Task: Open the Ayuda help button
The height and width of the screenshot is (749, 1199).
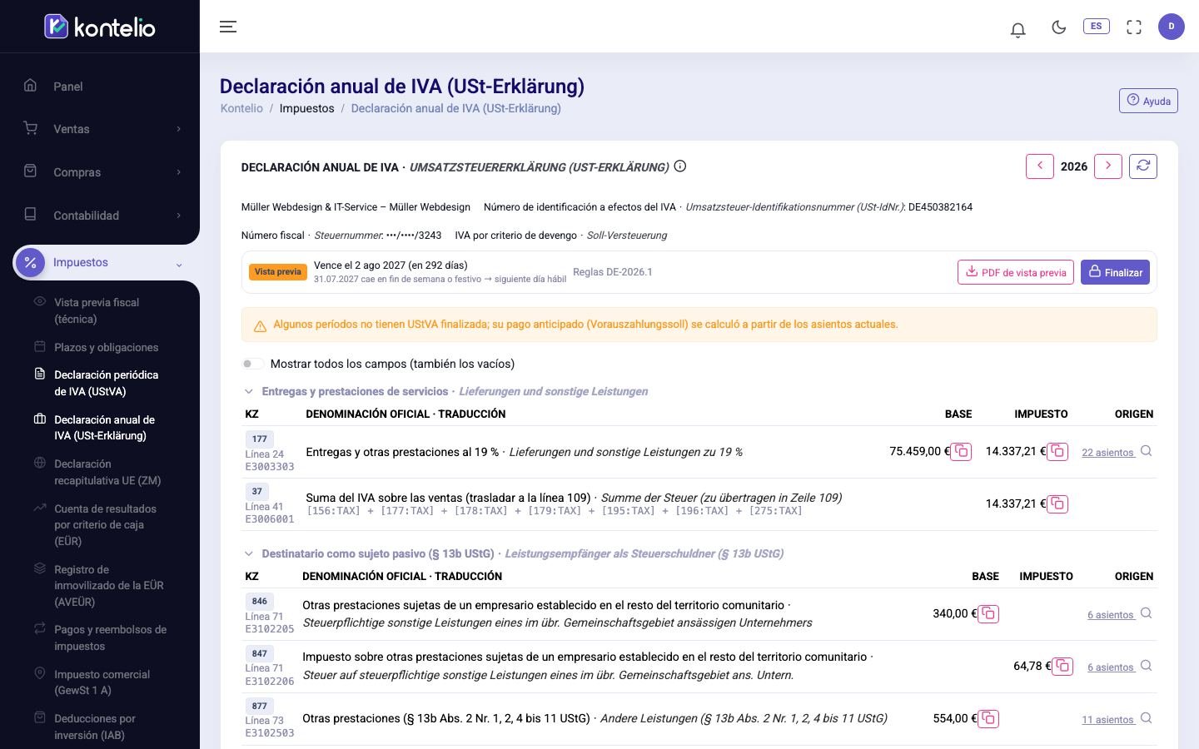Action: click(1148, 101)
